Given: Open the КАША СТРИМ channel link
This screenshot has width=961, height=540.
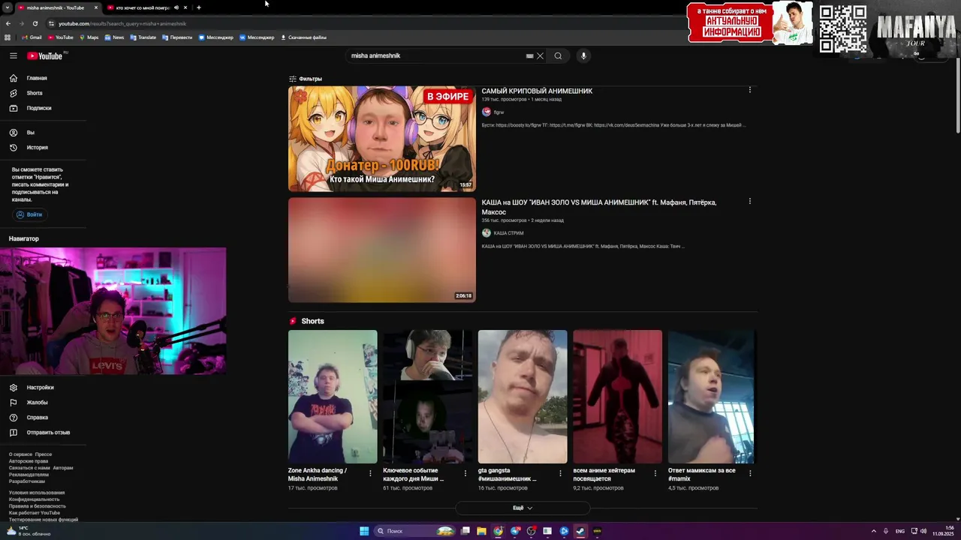Looking at the screenshot, I should point(508,233).
